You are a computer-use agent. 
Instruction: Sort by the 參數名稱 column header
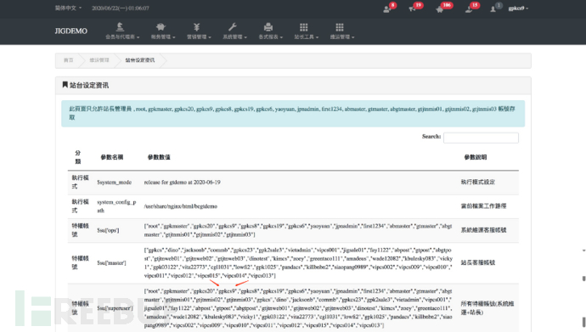pyautogui.click(x=112, y=157)
